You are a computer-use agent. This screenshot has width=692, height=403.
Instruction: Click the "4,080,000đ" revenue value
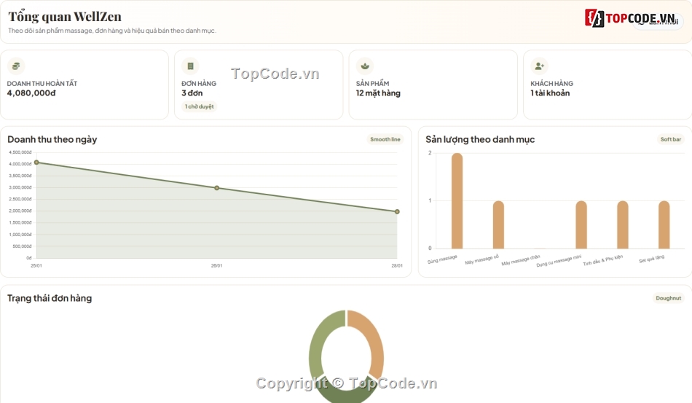31,93
